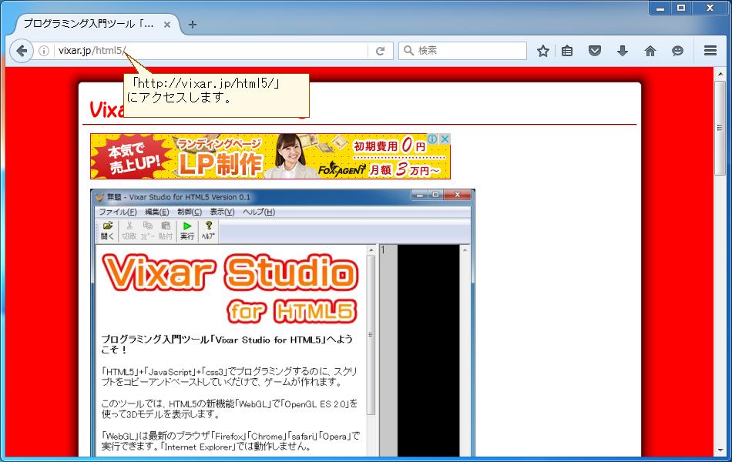The image size is (732, 462).
Task: Select the 開く (Open) toolbar icon
Action: point(106,226)
